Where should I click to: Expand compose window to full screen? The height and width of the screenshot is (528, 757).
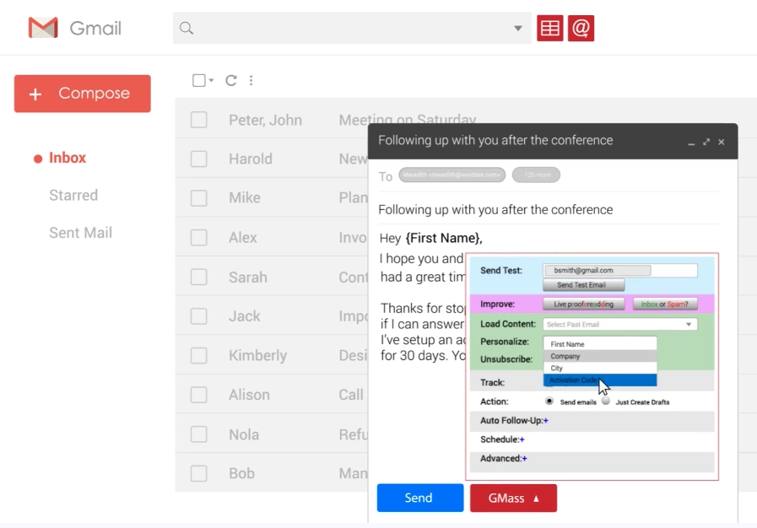click(x=706, y=142)
